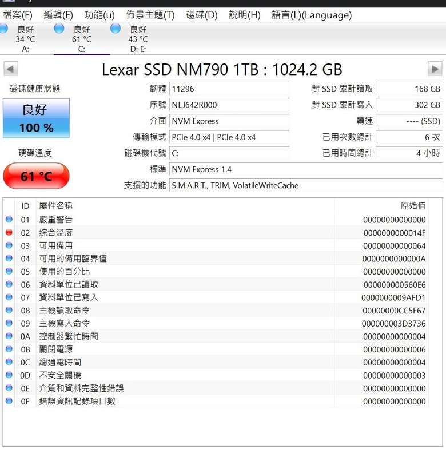
Task: Click the 屬性名稱 column header
Action: 185,206
